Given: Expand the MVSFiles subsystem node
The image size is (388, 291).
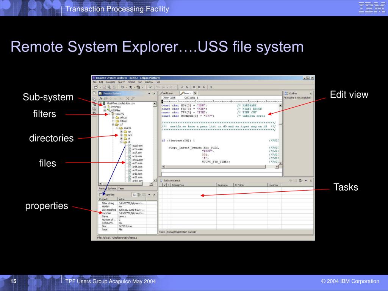Looking at the screenshot, I should (105, 107).
